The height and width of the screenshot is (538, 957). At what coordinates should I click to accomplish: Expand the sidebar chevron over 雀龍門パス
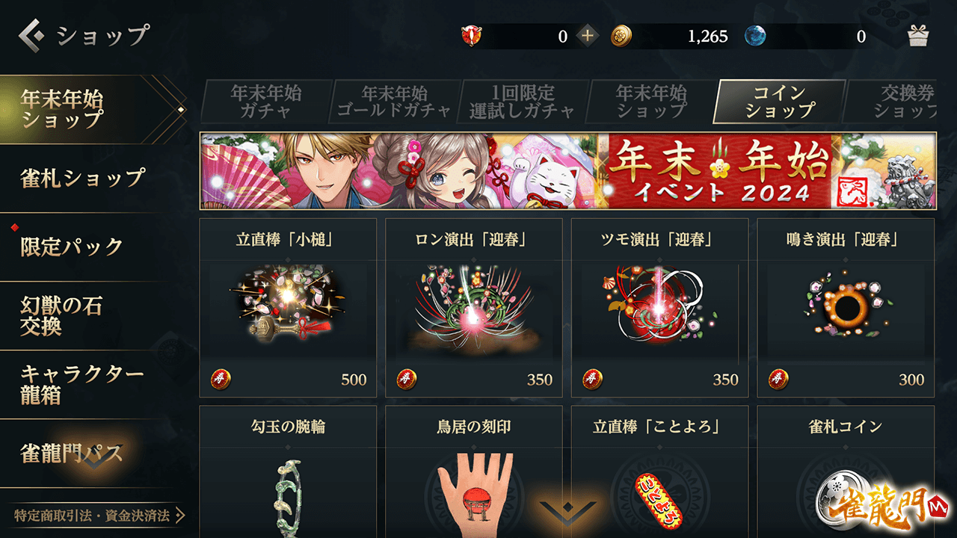click(x=96, y=461)
